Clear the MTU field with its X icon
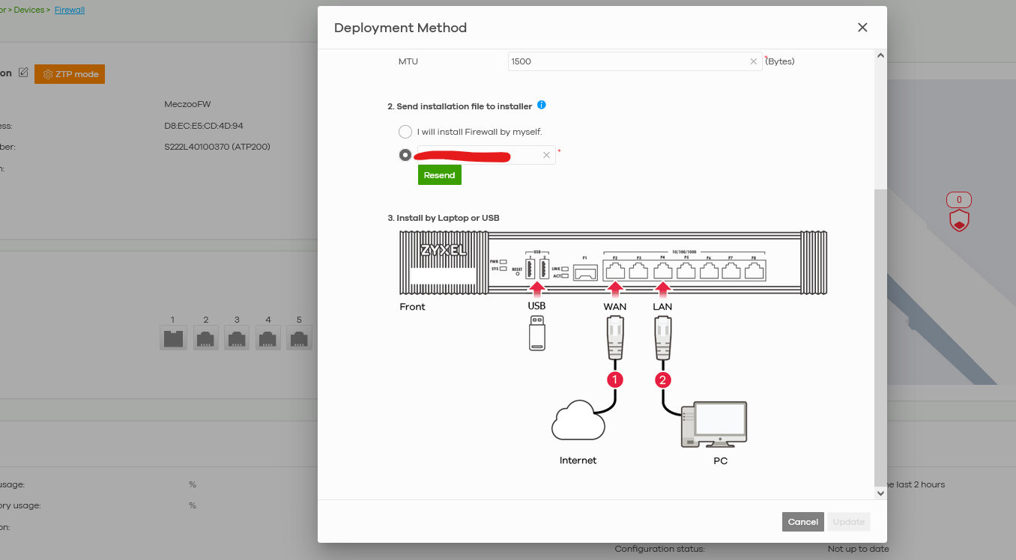Screen dimensions: 1016x560 pos(753,62)
